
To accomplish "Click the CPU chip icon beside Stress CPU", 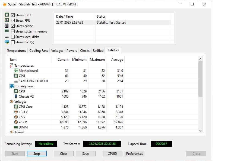I will 7,15.
